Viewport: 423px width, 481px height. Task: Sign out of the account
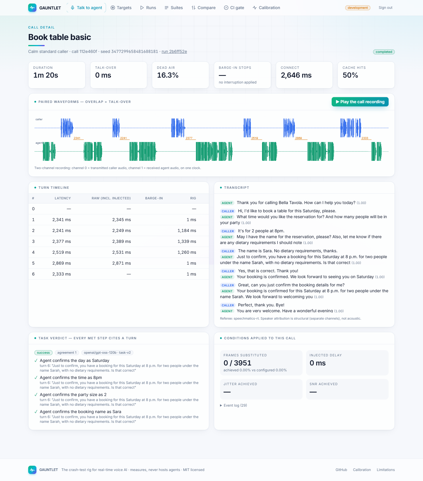tap(385, 8)
